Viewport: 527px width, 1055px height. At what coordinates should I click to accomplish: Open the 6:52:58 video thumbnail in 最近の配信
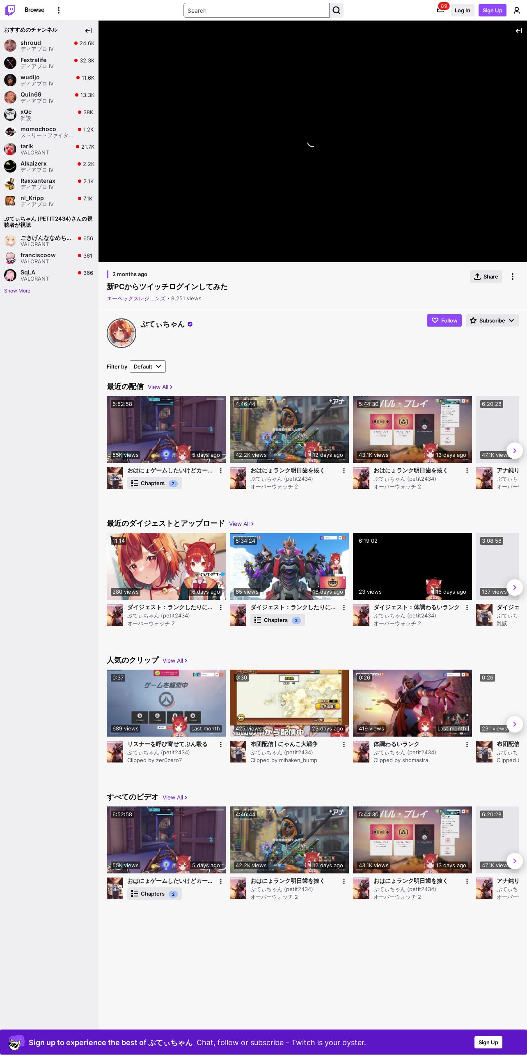pyautogui.click(x=166, y=429)
